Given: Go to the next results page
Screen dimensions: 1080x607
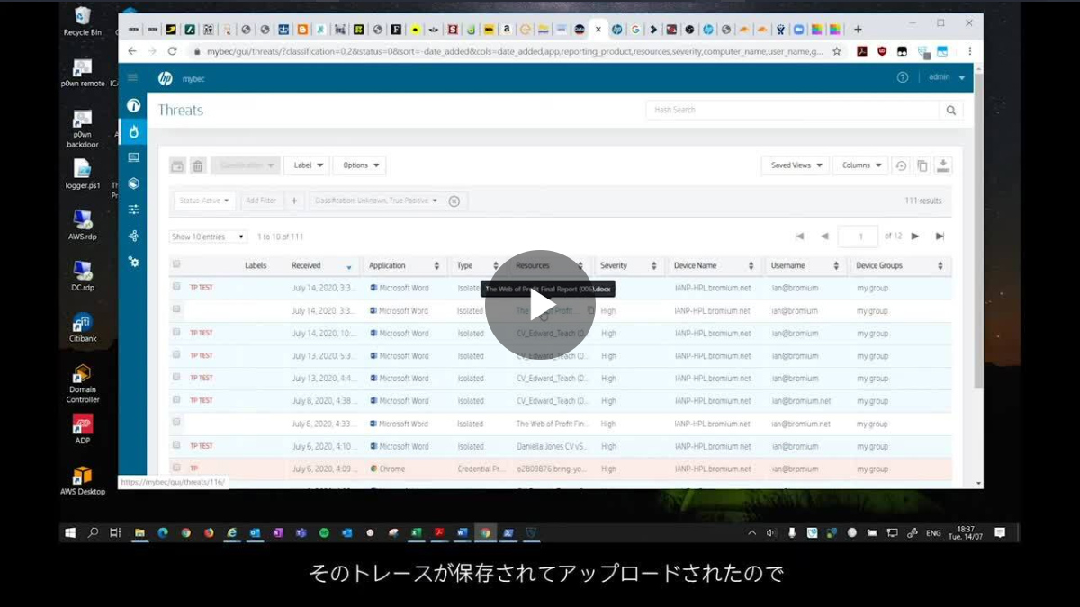Looking at the screenshot, I should tap(915, 237).
